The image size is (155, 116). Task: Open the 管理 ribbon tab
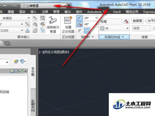pyautogui.click(x=56, y=12)
